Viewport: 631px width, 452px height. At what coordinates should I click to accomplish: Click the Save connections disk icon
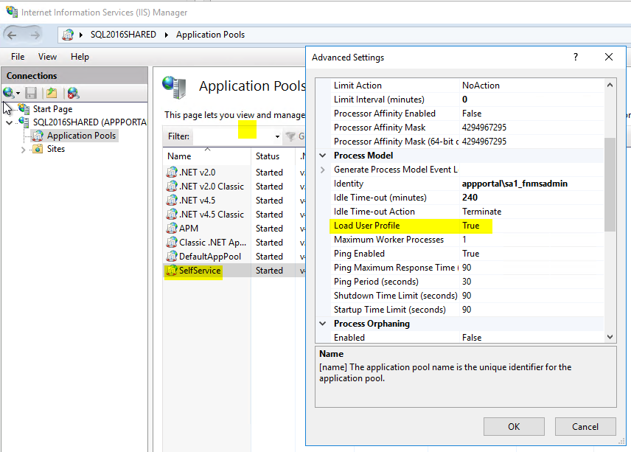(31, 93)
